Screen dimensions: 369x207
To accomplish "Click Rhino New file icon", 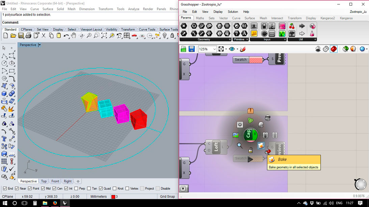I will tap(6, 36).
